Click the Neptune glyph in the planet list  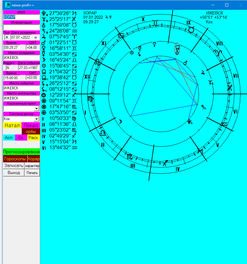(x=44, y=19)
